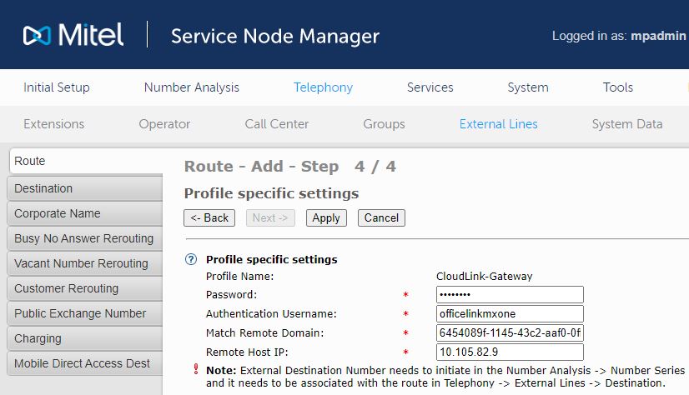The image size is (689, 395).
Task: Open the Telephony menu
Action: [x=323, y=87]
